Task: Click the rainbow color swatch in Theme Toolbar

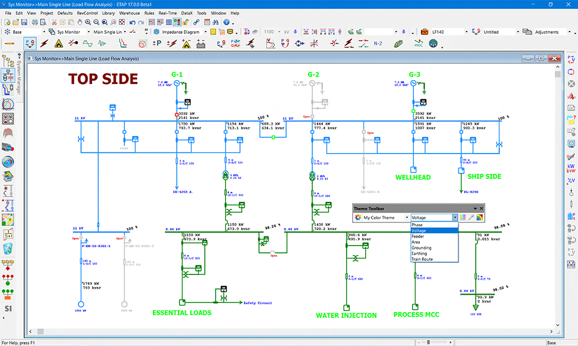Action: (480, 217)
